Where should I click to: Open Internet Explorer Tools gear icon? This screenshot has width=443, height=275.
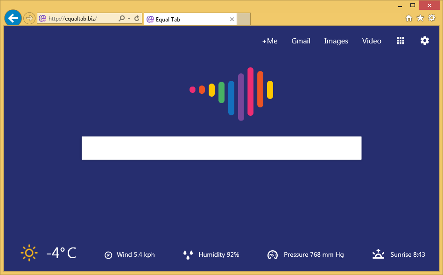pos(432,18)
